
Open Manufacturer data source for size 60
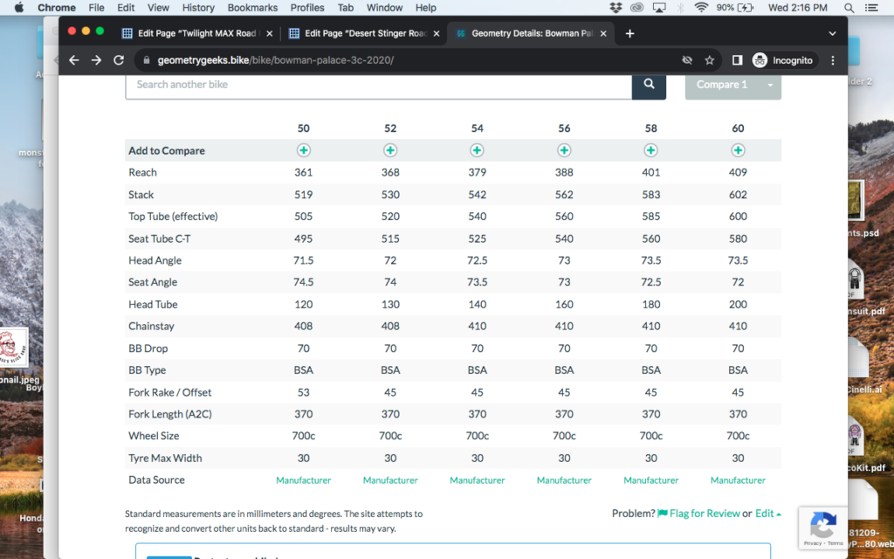point(738,480)
